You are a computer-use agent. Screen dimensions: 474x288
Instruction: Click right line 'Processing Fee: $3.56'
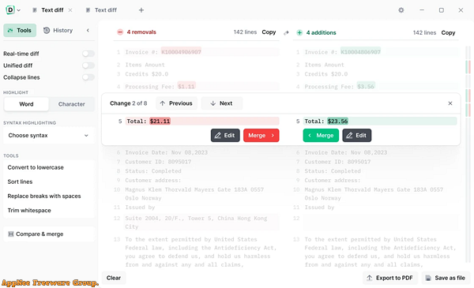coord(340,87)
